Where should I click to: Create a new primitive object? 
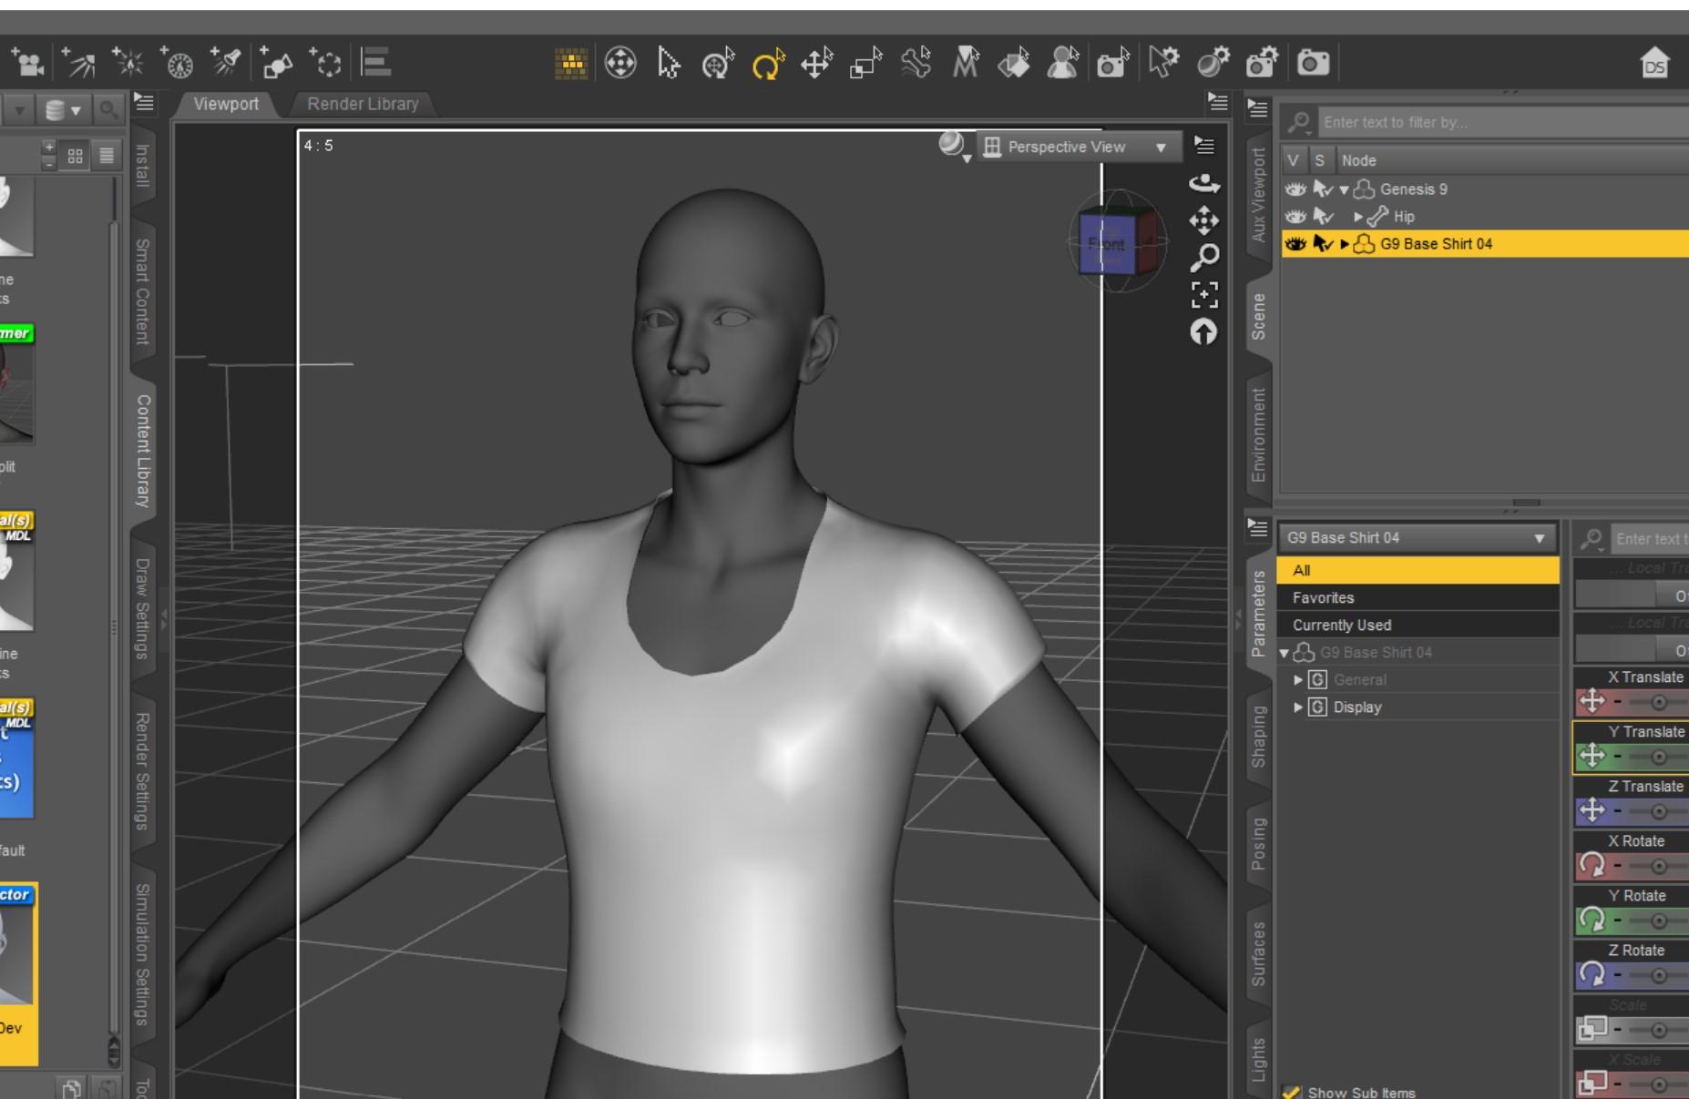(x=276, y=63)
